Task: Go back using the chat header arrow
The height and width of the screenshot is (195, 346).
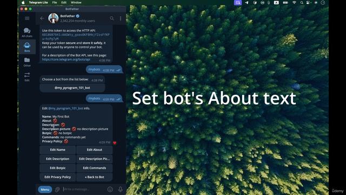Action: click(42, 18)
